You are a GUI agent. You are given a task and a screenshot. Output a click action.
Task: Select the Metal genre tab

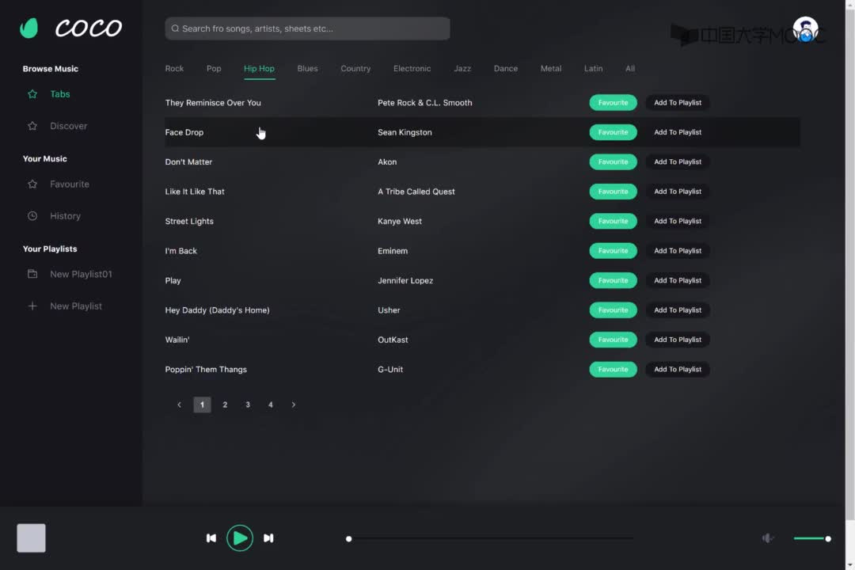pyautogui.click(x=551, y=69)
